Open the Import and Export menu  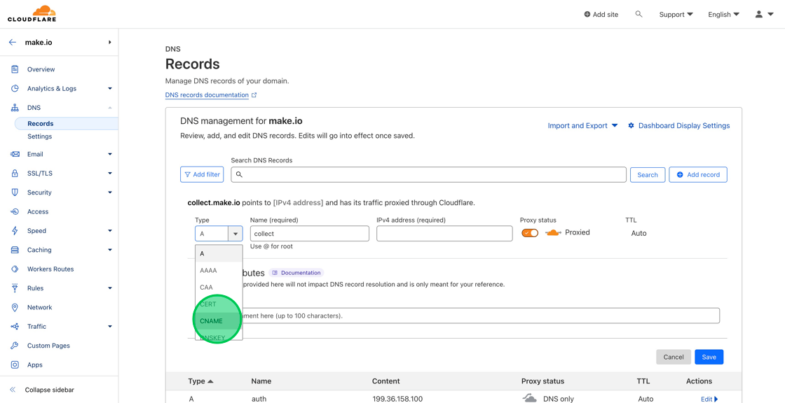[579, 125]
